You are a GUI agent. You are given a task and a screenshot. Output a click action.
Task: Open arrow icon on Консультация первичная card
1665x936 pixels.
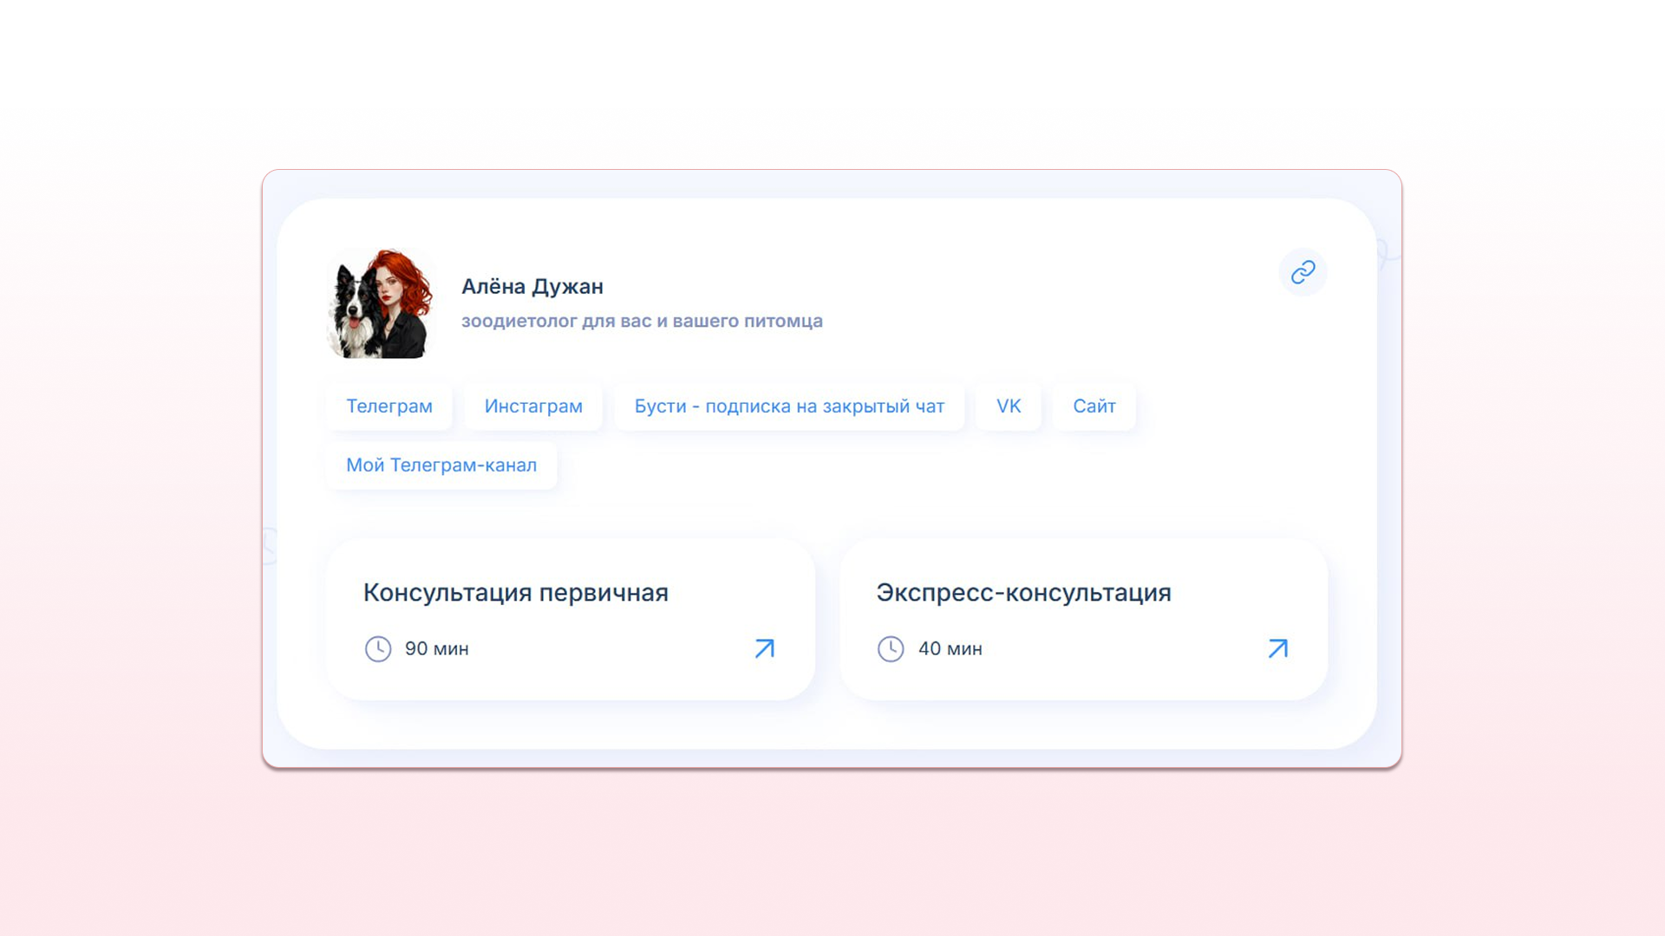tap(764, 648)
